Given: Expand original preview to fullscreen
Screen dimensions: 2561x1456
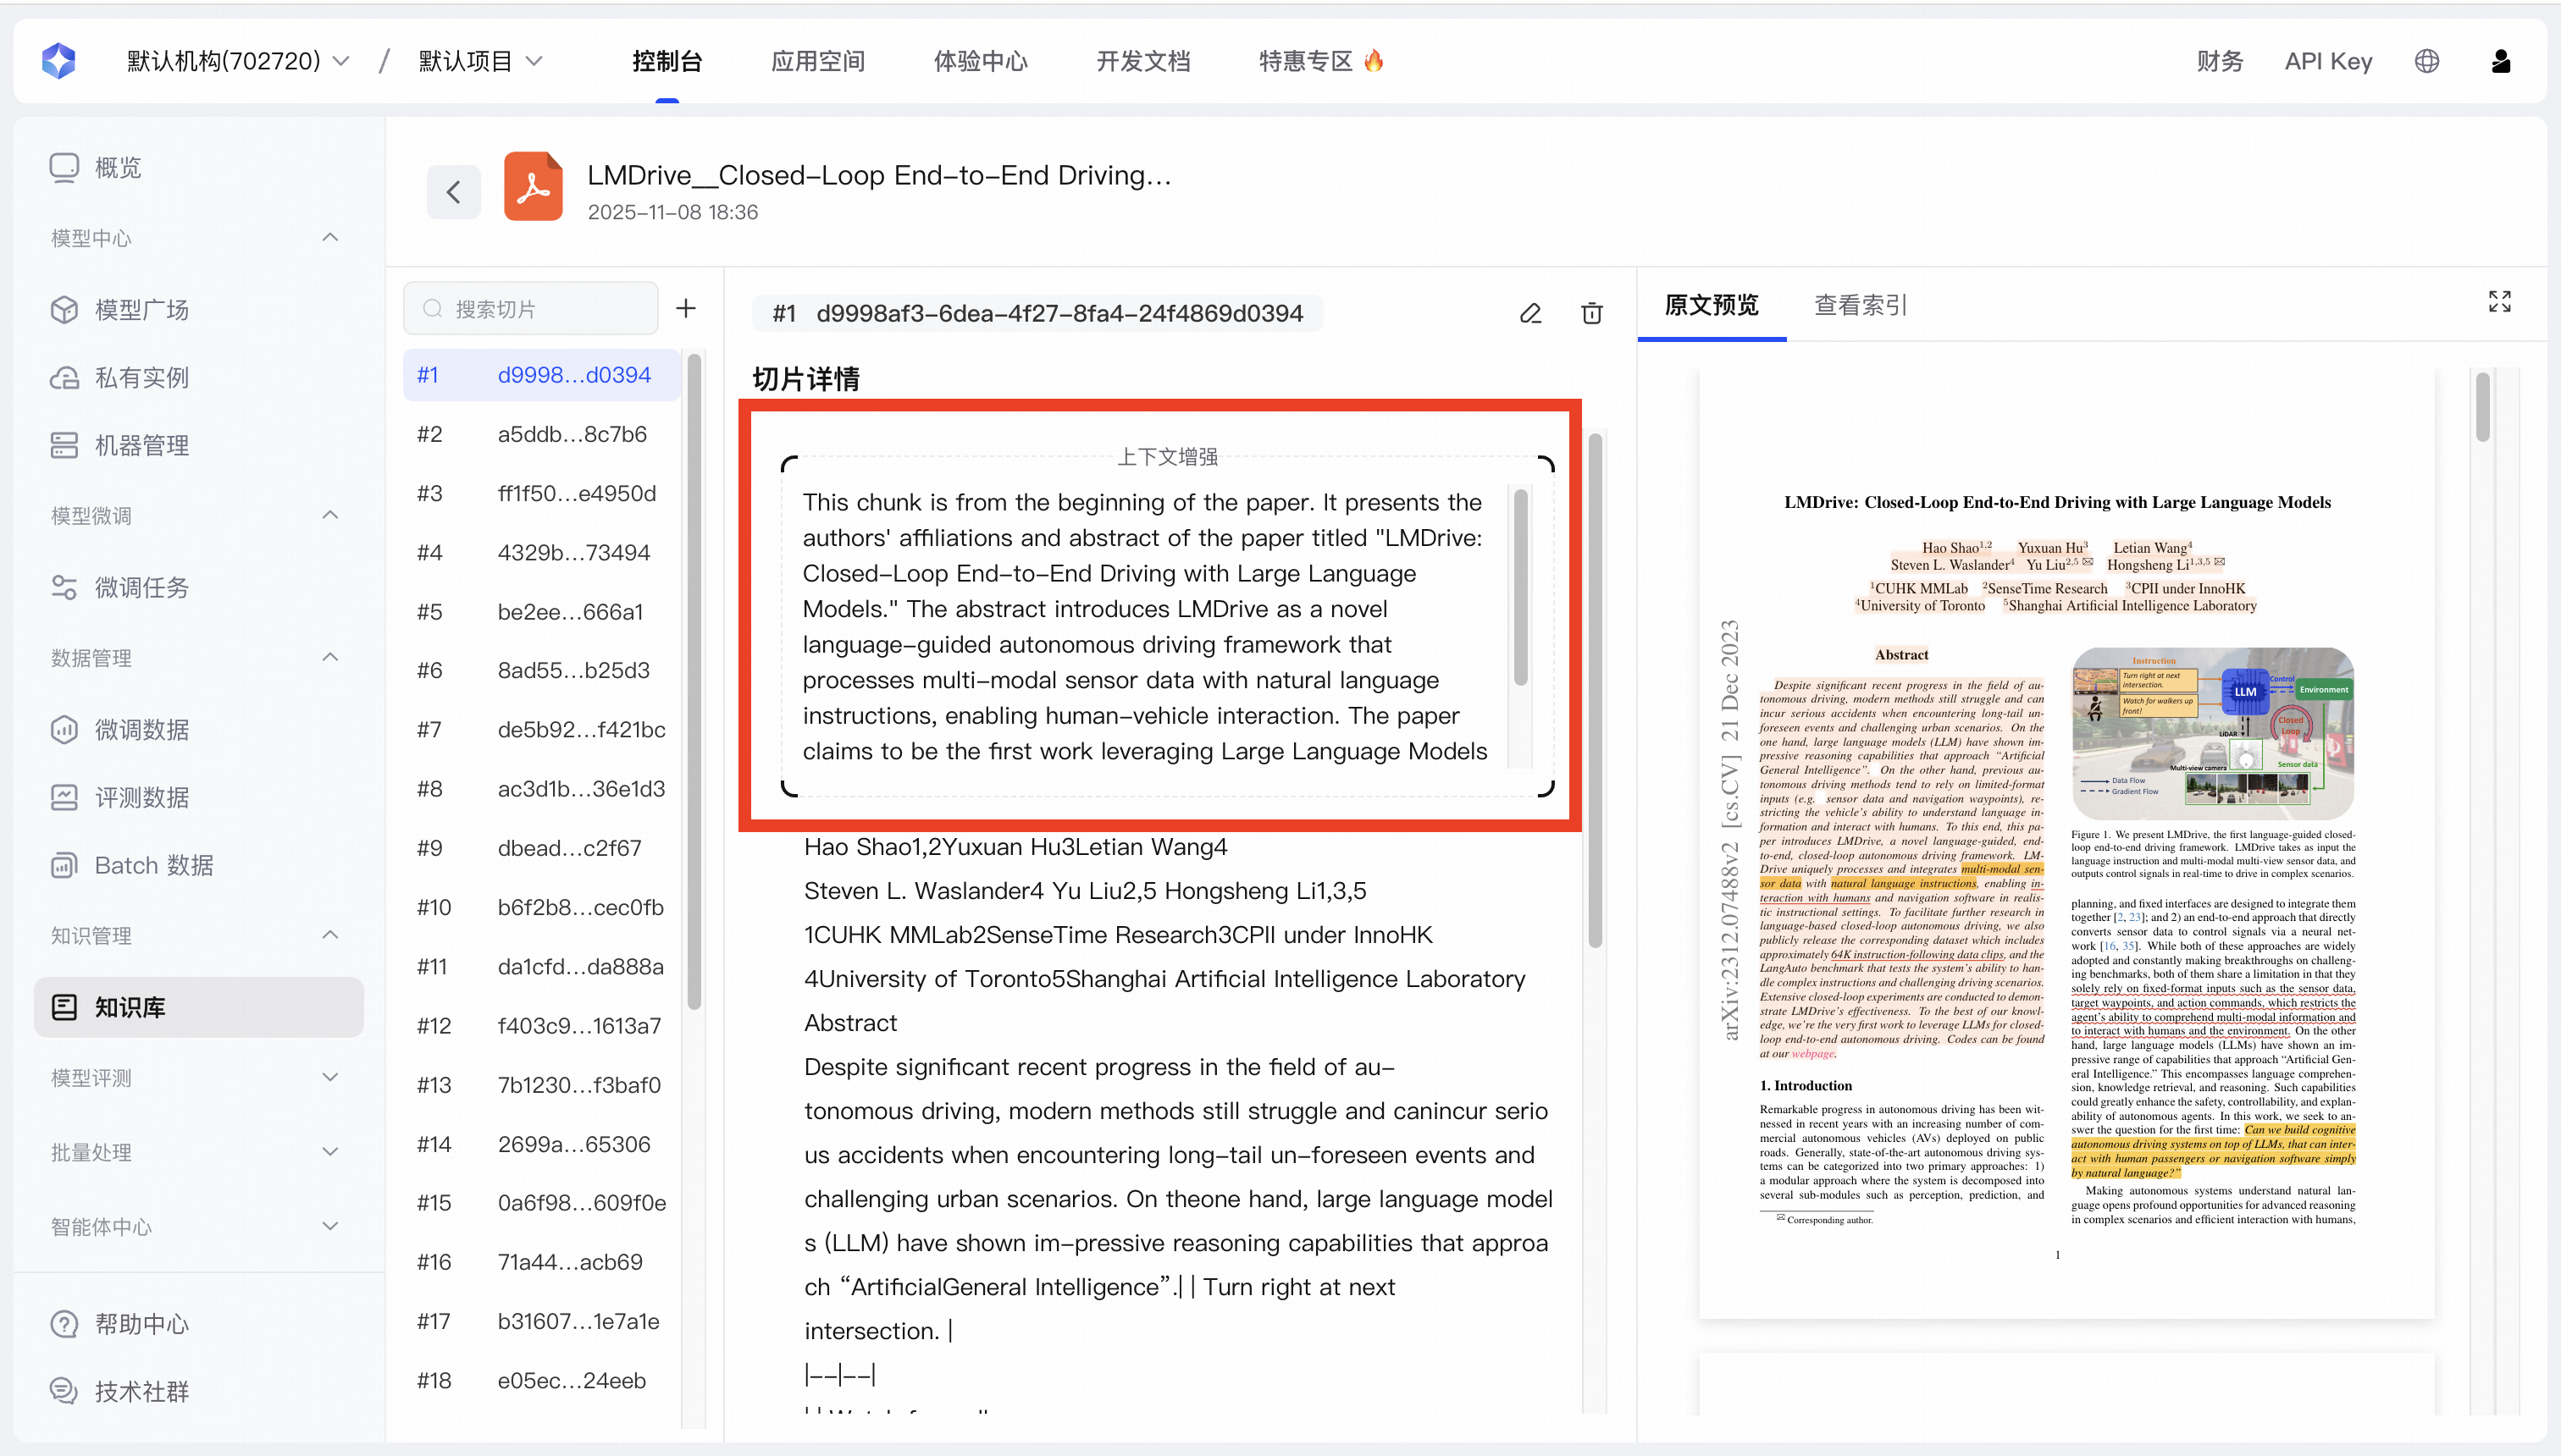Looking at the screenshot, I should [2499, 302].
